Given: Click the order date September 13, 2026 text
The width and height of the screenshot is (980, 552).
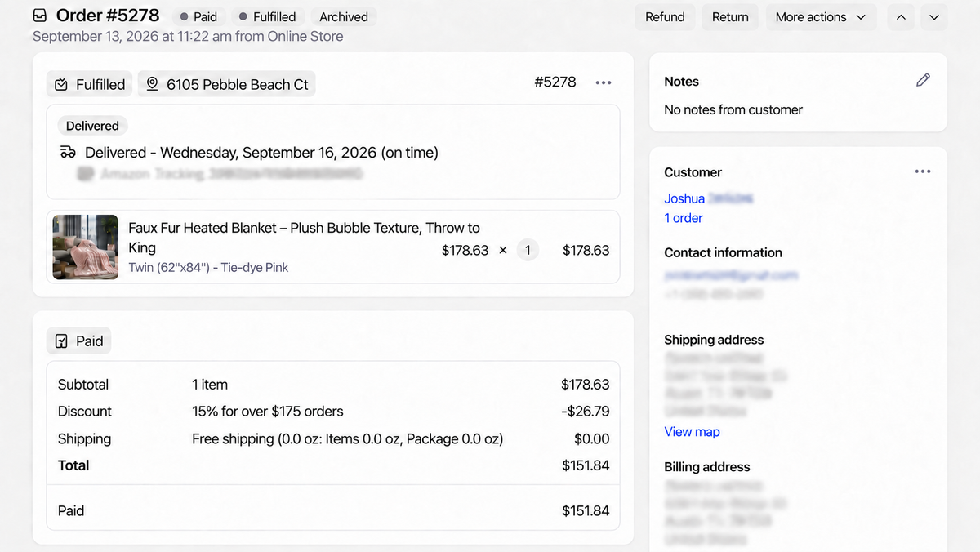Looking at the screenshot, I should pos(188,36).
